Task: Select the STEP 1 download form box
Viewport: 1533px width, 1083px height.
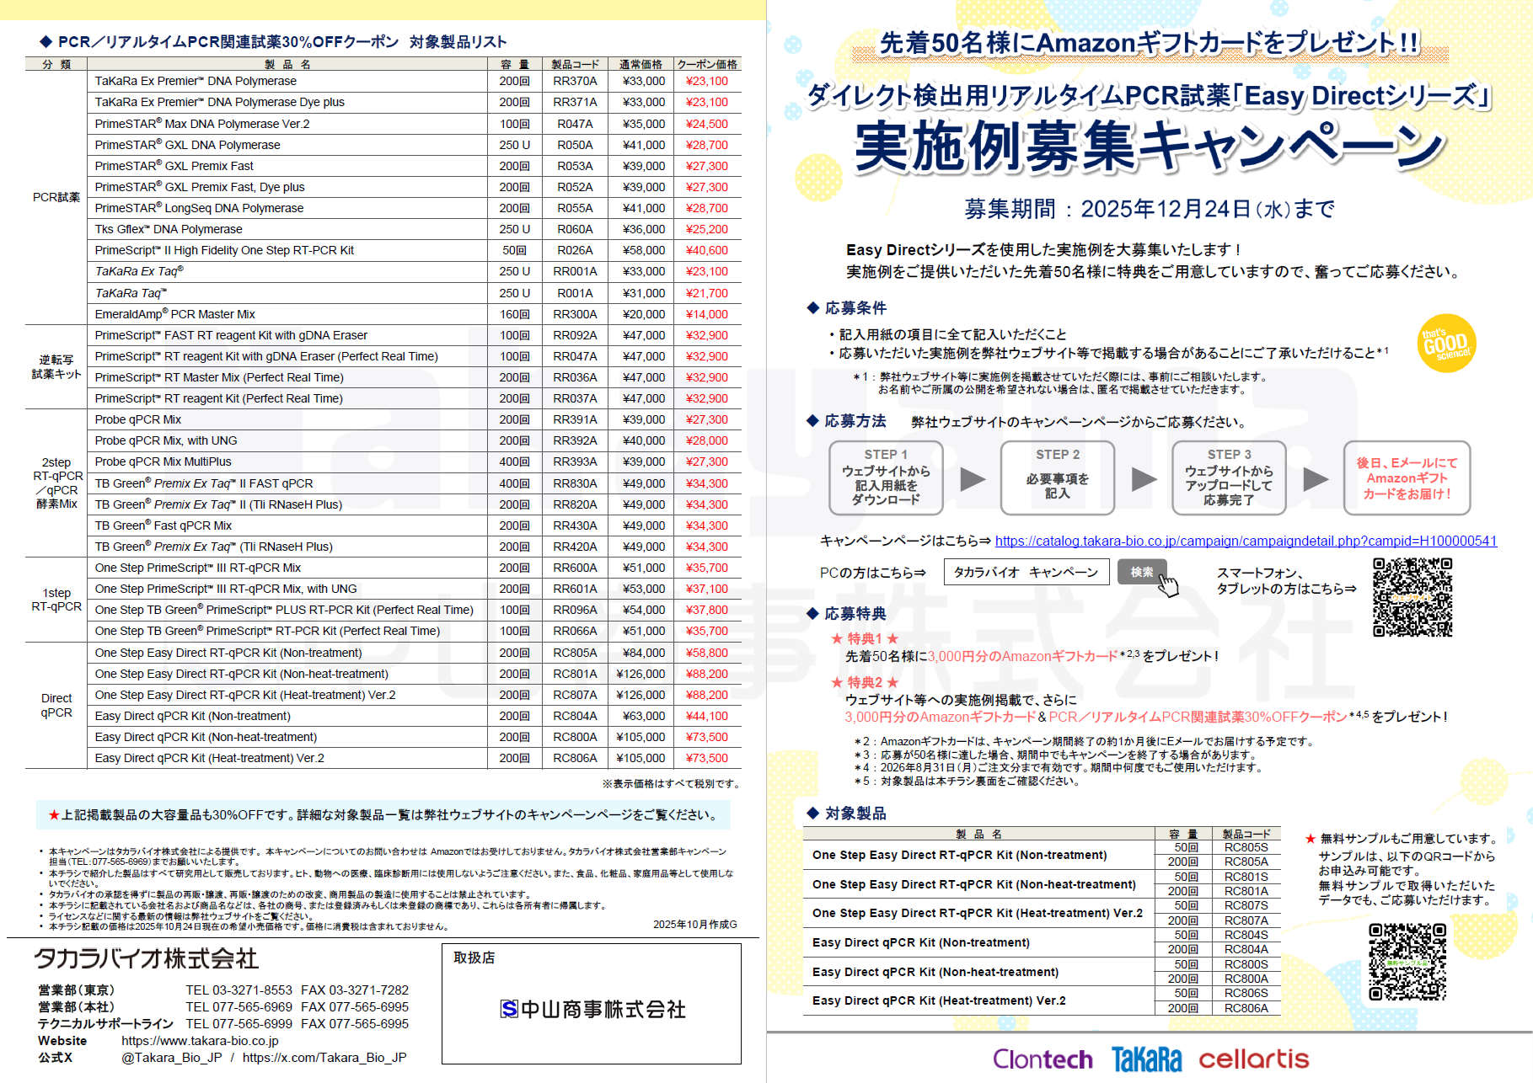Action: [886, 477]
